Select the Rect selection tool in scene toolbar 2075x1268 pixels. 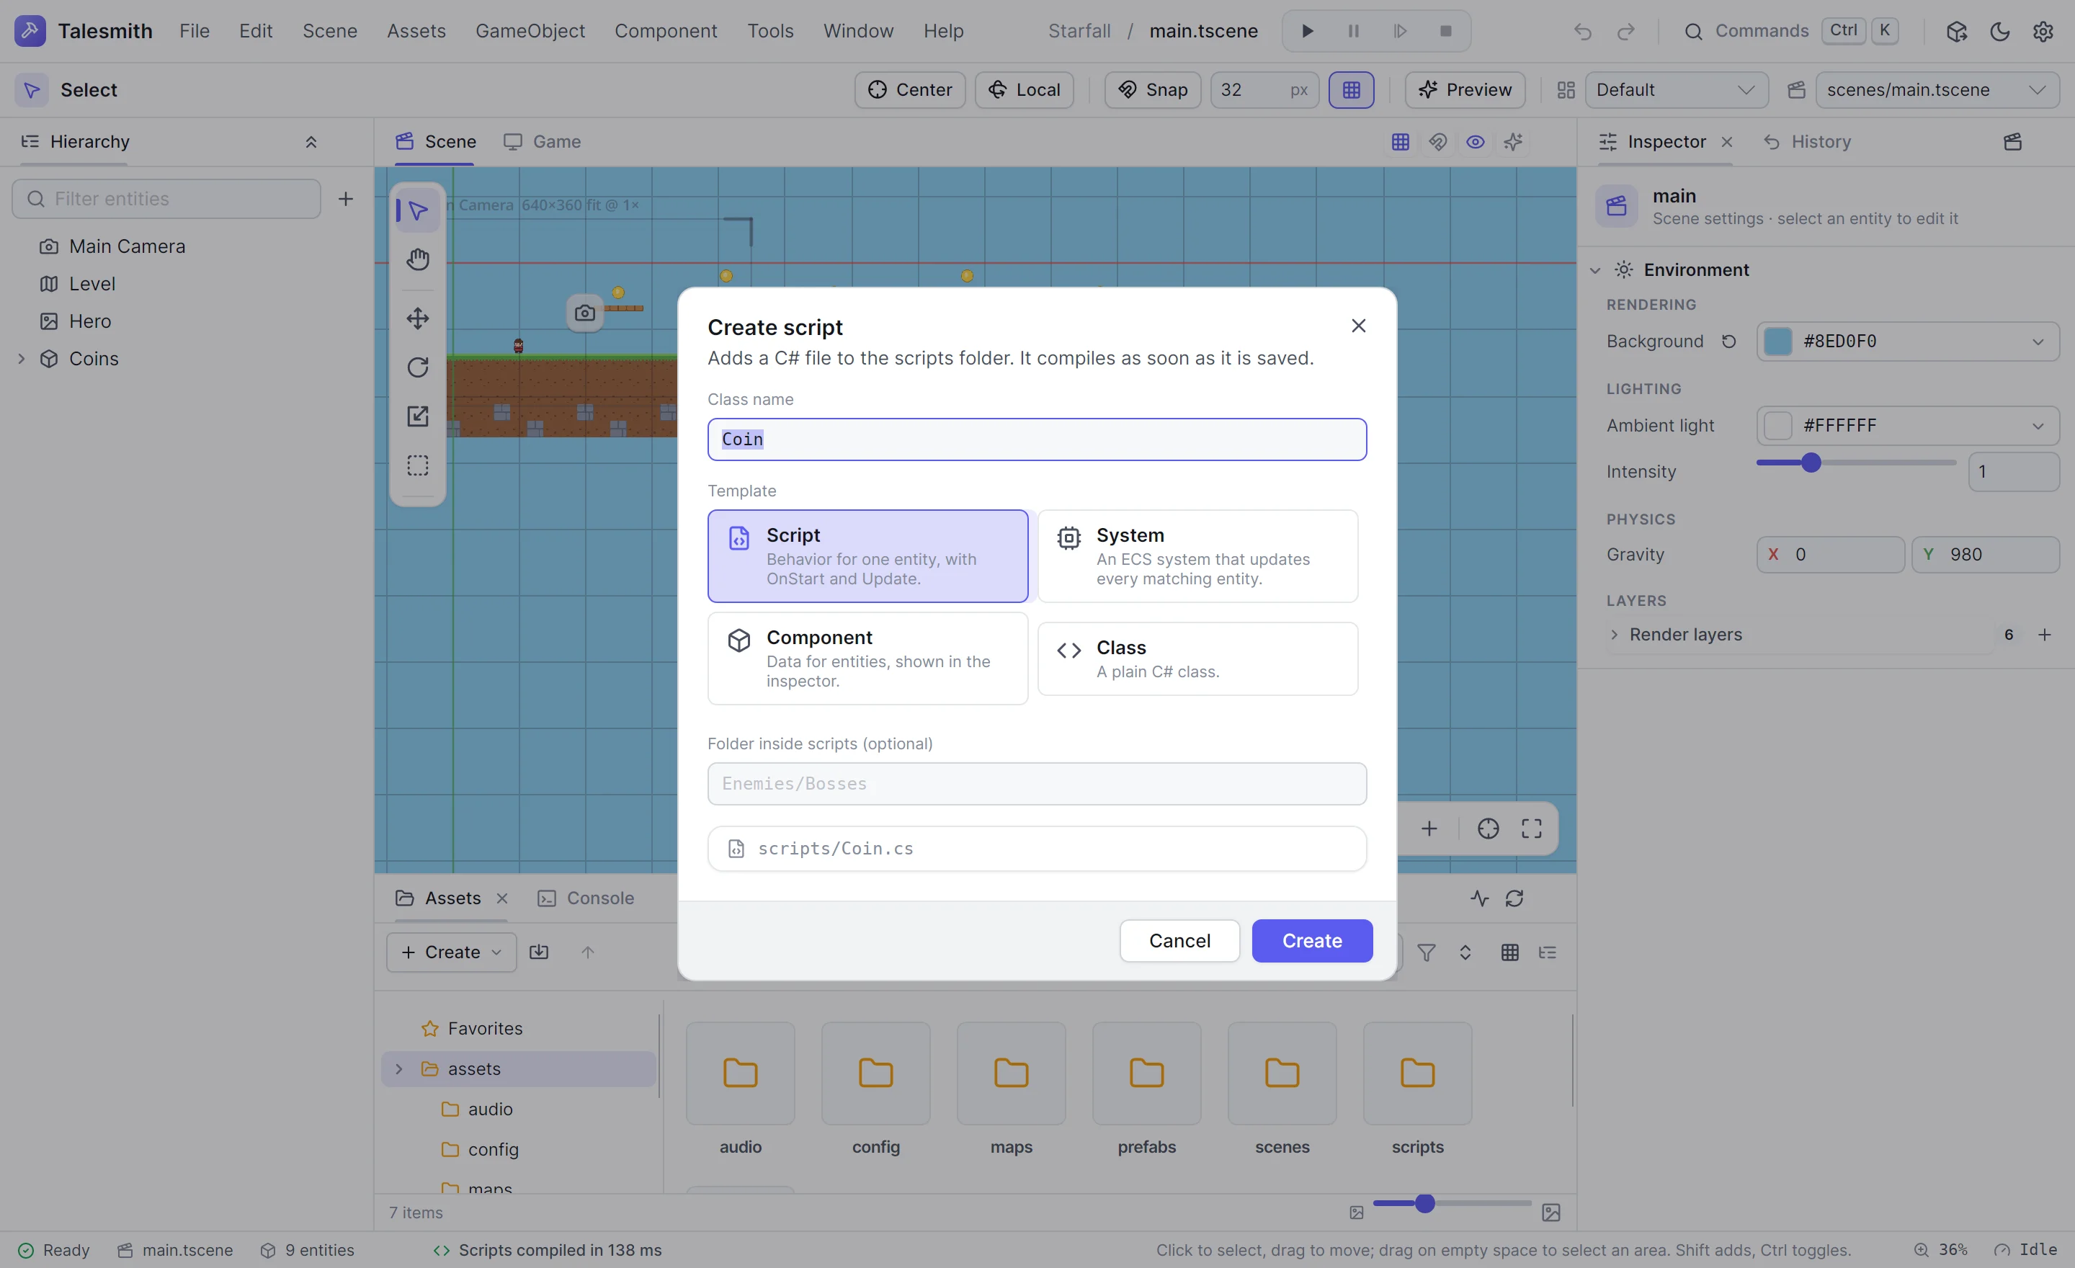coord(418,465)
